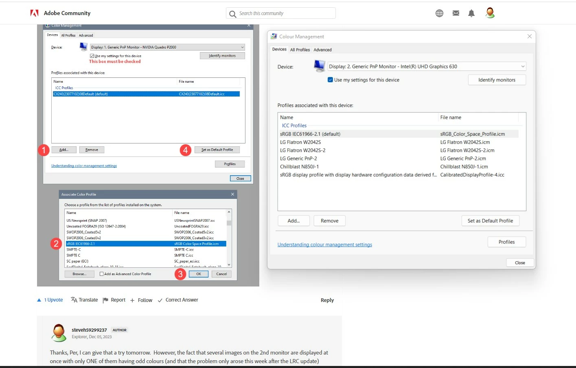This screenshot has width=576, height=368.
Task: Select the LG Generic PnP-2 profile row
Action: (399, 159)
